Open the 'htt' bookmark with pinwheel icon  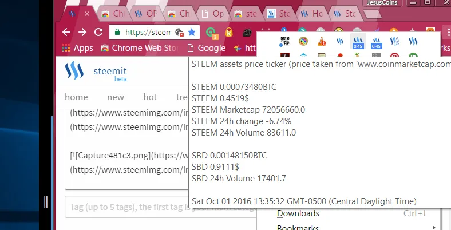[244, 48]
